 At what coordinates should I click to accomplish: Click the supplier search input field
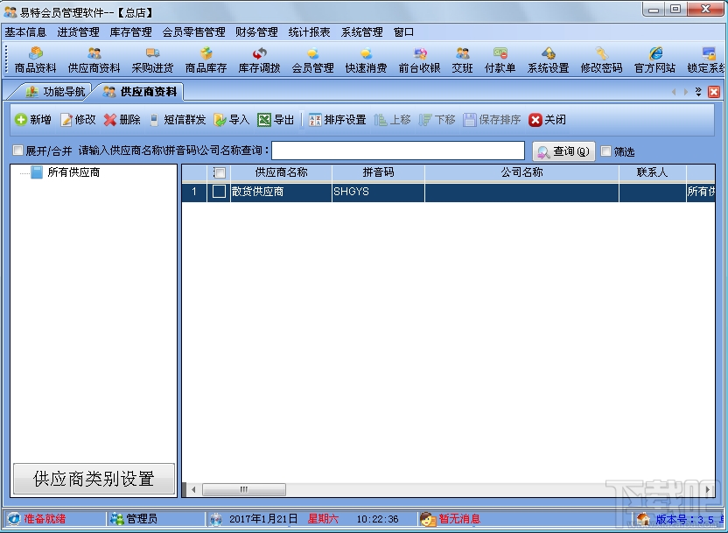398,150
